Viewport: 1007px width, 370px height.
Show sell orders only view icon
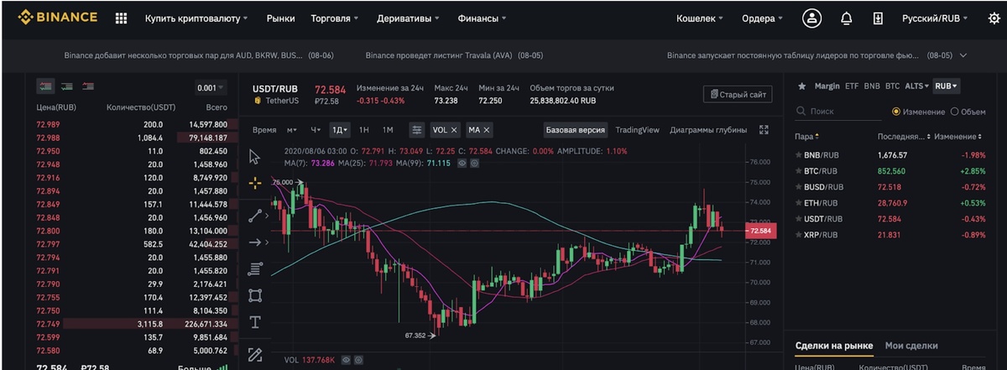[x=87, y=86]
